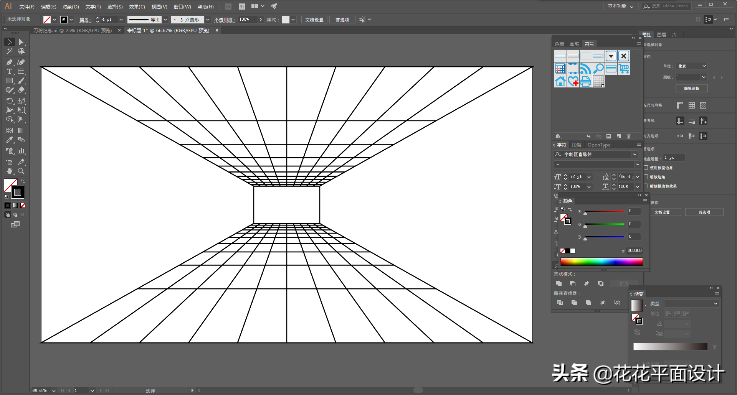Expand the font family dropdown 字制区喜脉体
This screenshot has height=395, width=737.
[x=635, y=154]
